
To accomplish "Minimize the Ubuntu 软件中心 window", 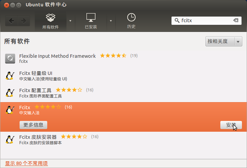I will pyautogui.click(x=12, y=5).
